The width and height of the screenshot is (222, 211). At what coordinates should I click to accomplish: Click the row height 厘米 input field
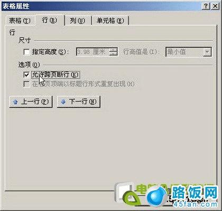(x=92, y=52)
